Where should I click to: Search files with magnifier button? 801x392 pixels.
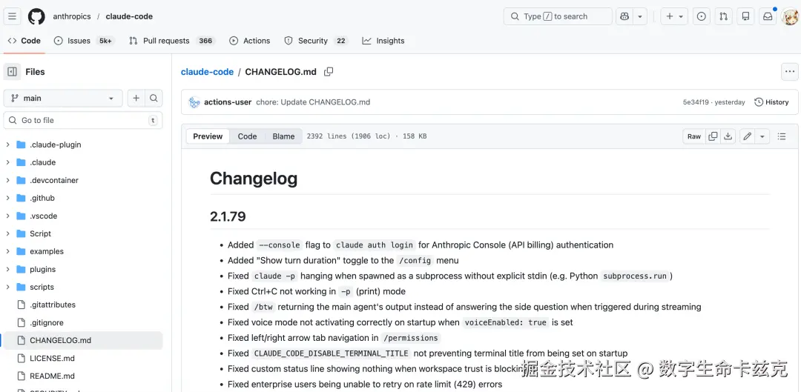click(x=154, y=98)
